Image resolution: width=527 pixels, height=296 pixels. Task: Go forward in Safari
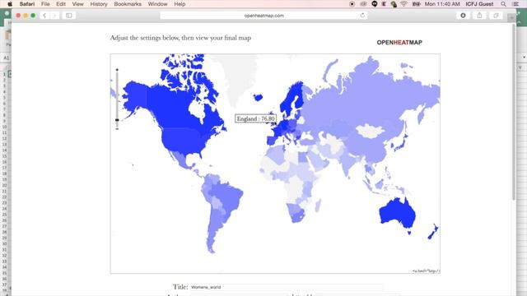[54, 16]
